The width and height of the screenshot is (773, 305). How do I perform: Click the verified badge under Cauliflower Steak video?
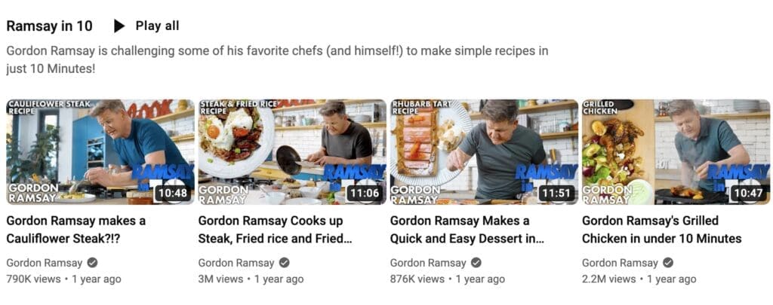[x=92, y=263]
